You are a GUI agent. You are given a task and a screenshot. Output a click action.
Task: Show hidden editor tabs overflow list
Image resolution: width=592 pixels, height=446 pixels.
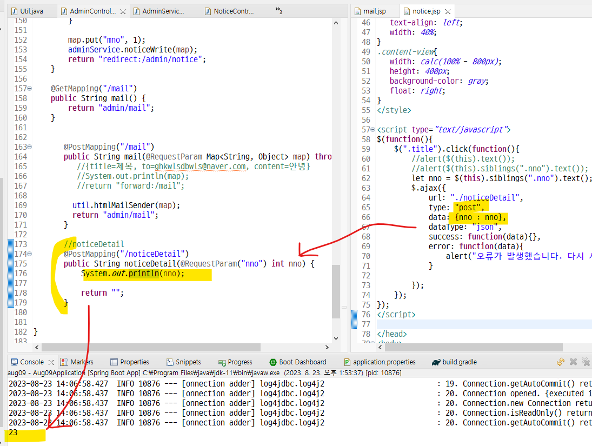coord(278,10)
